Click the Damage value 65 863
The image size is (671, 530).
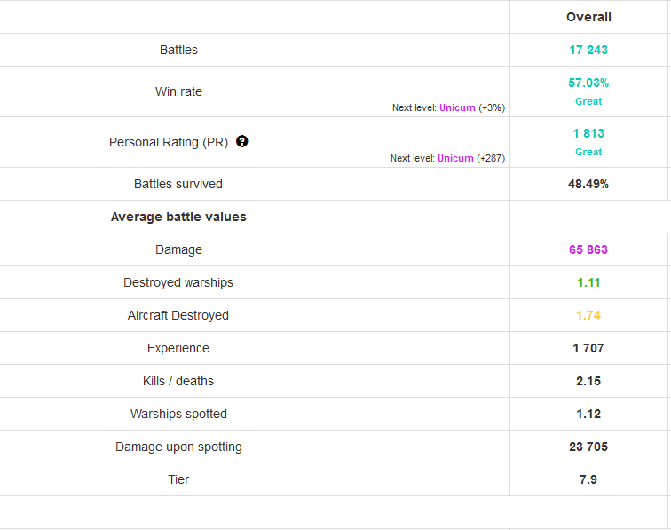coord(588,249)
